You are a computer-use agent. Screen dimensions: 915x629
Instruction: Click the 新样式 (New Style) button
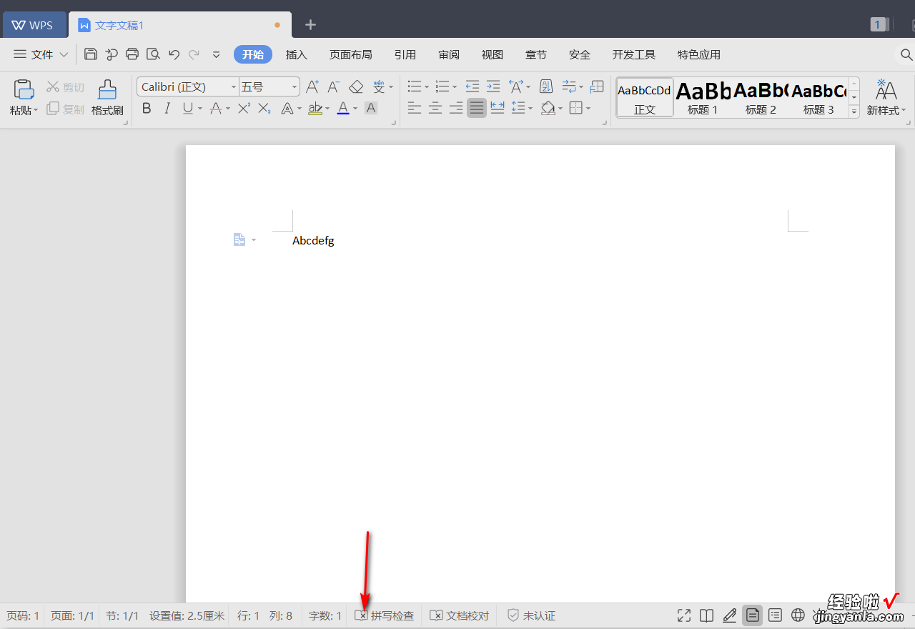(886, 98)
